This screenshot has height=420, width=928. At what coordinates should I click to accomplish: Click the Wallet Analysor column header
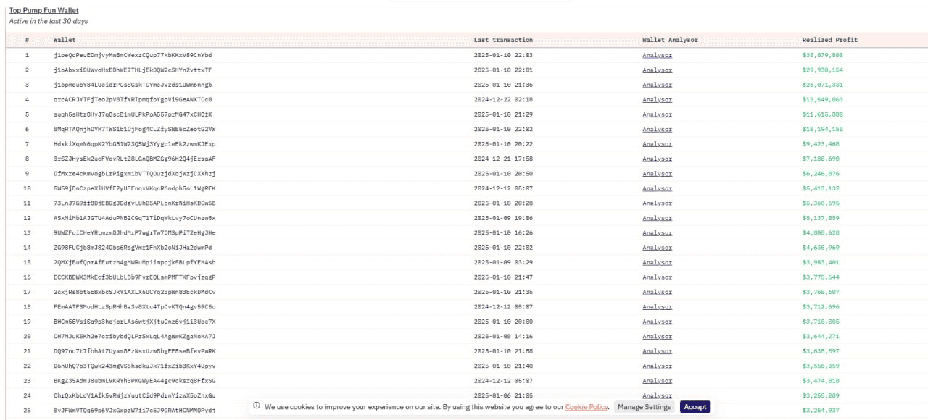click(x=670, y=40)
